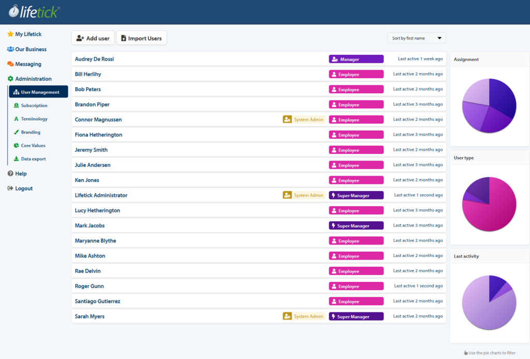530x359 pixels.
Task: Click the hierarchy icon in User Management
Action: pyautogui.click(x=16, y=92)
